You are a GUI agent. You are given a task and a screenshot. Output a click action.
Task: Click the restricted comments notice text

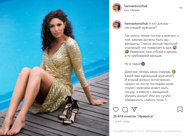(x=148, y=131)
